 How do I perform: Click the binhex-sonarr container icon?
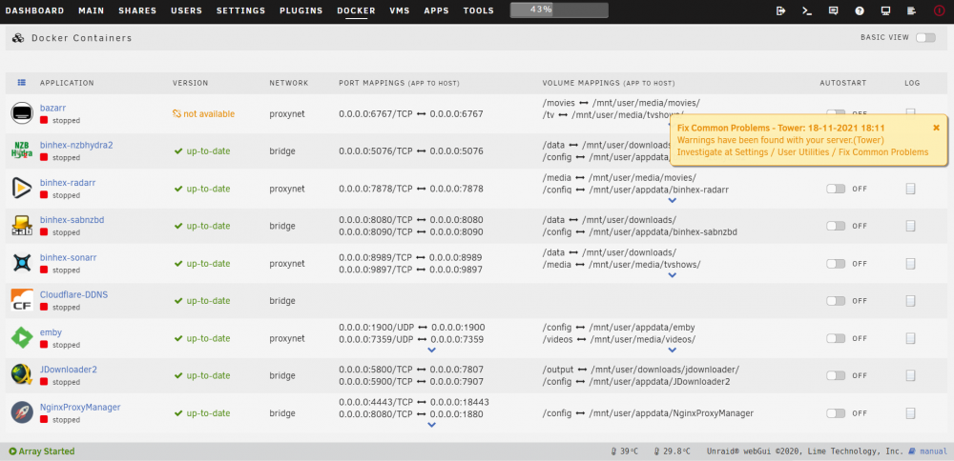21,264
